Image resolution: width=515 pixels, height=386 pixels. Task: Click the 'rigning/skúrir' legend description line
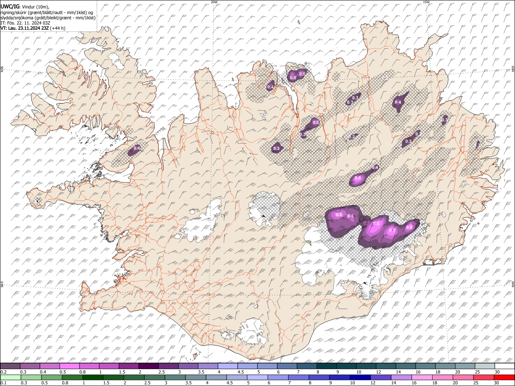(47, 12)
